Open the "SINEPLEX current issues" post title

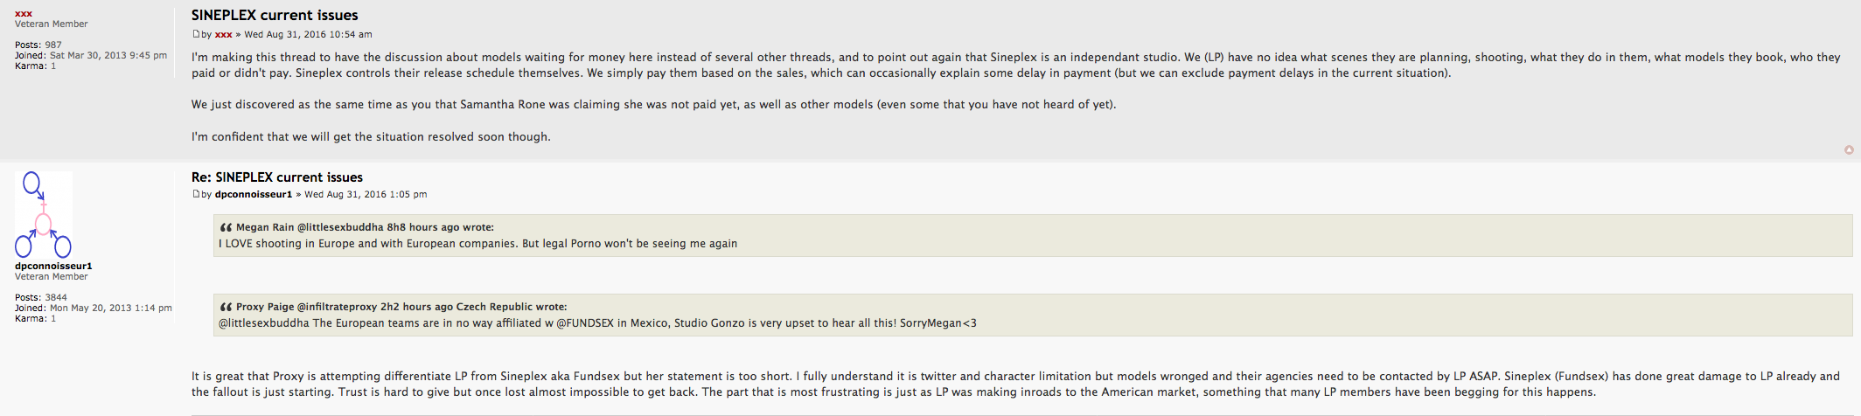tap(275, 15)
